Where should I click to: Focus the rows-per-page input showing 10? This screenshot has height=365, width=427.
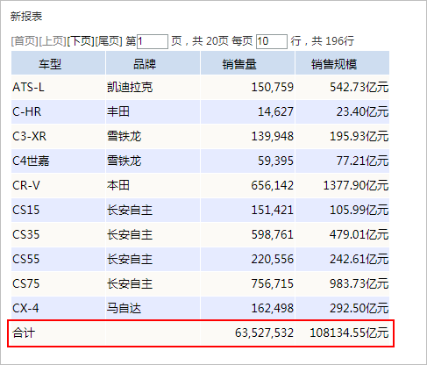click(x=272, y=41)
